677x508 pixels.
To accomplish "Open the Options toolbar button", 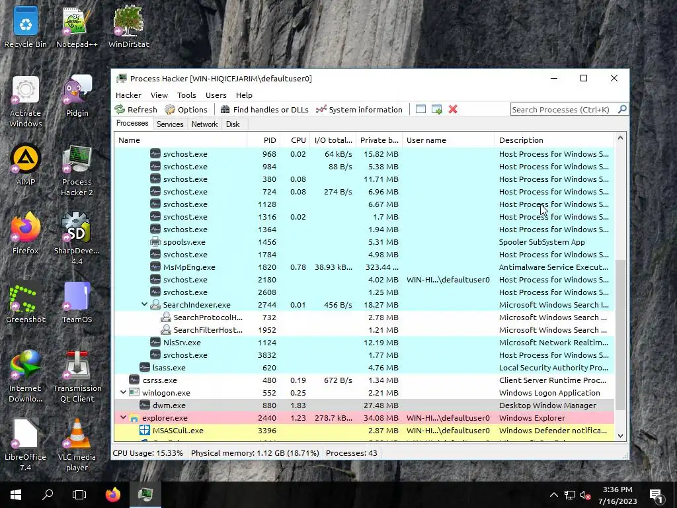I will tap(186, 110).
